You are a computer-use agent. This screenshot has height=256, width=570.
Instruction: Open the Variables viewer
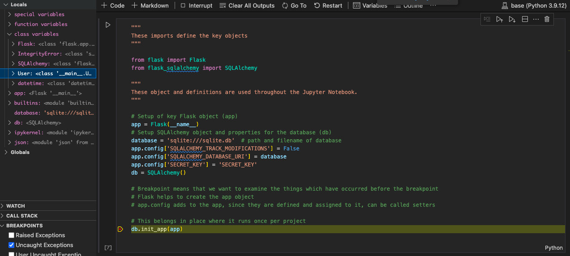370,5
